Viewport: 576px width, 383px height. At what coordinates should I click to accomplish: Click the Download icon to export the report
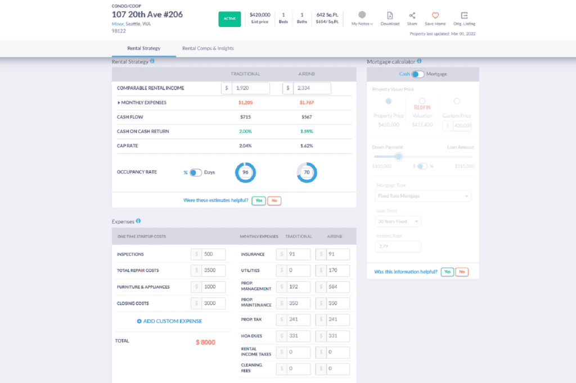(x=390, y=17)
